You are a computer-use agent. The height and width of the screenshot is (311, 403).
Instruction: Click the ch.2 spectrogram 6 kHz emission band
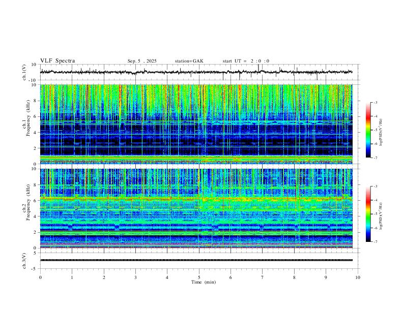click(x=196, y=199)
